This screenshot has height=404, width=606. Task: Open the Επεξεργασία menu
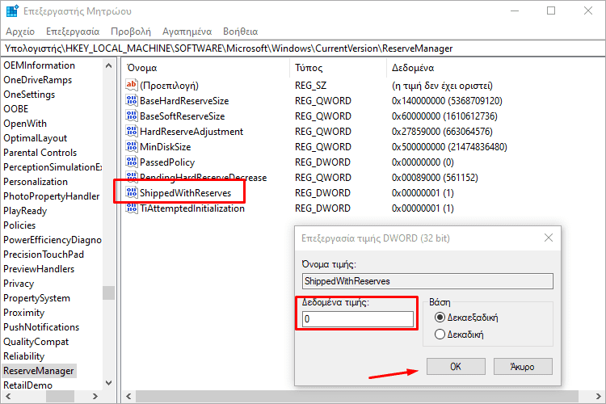pyautogui.click(x=73, y=32)
